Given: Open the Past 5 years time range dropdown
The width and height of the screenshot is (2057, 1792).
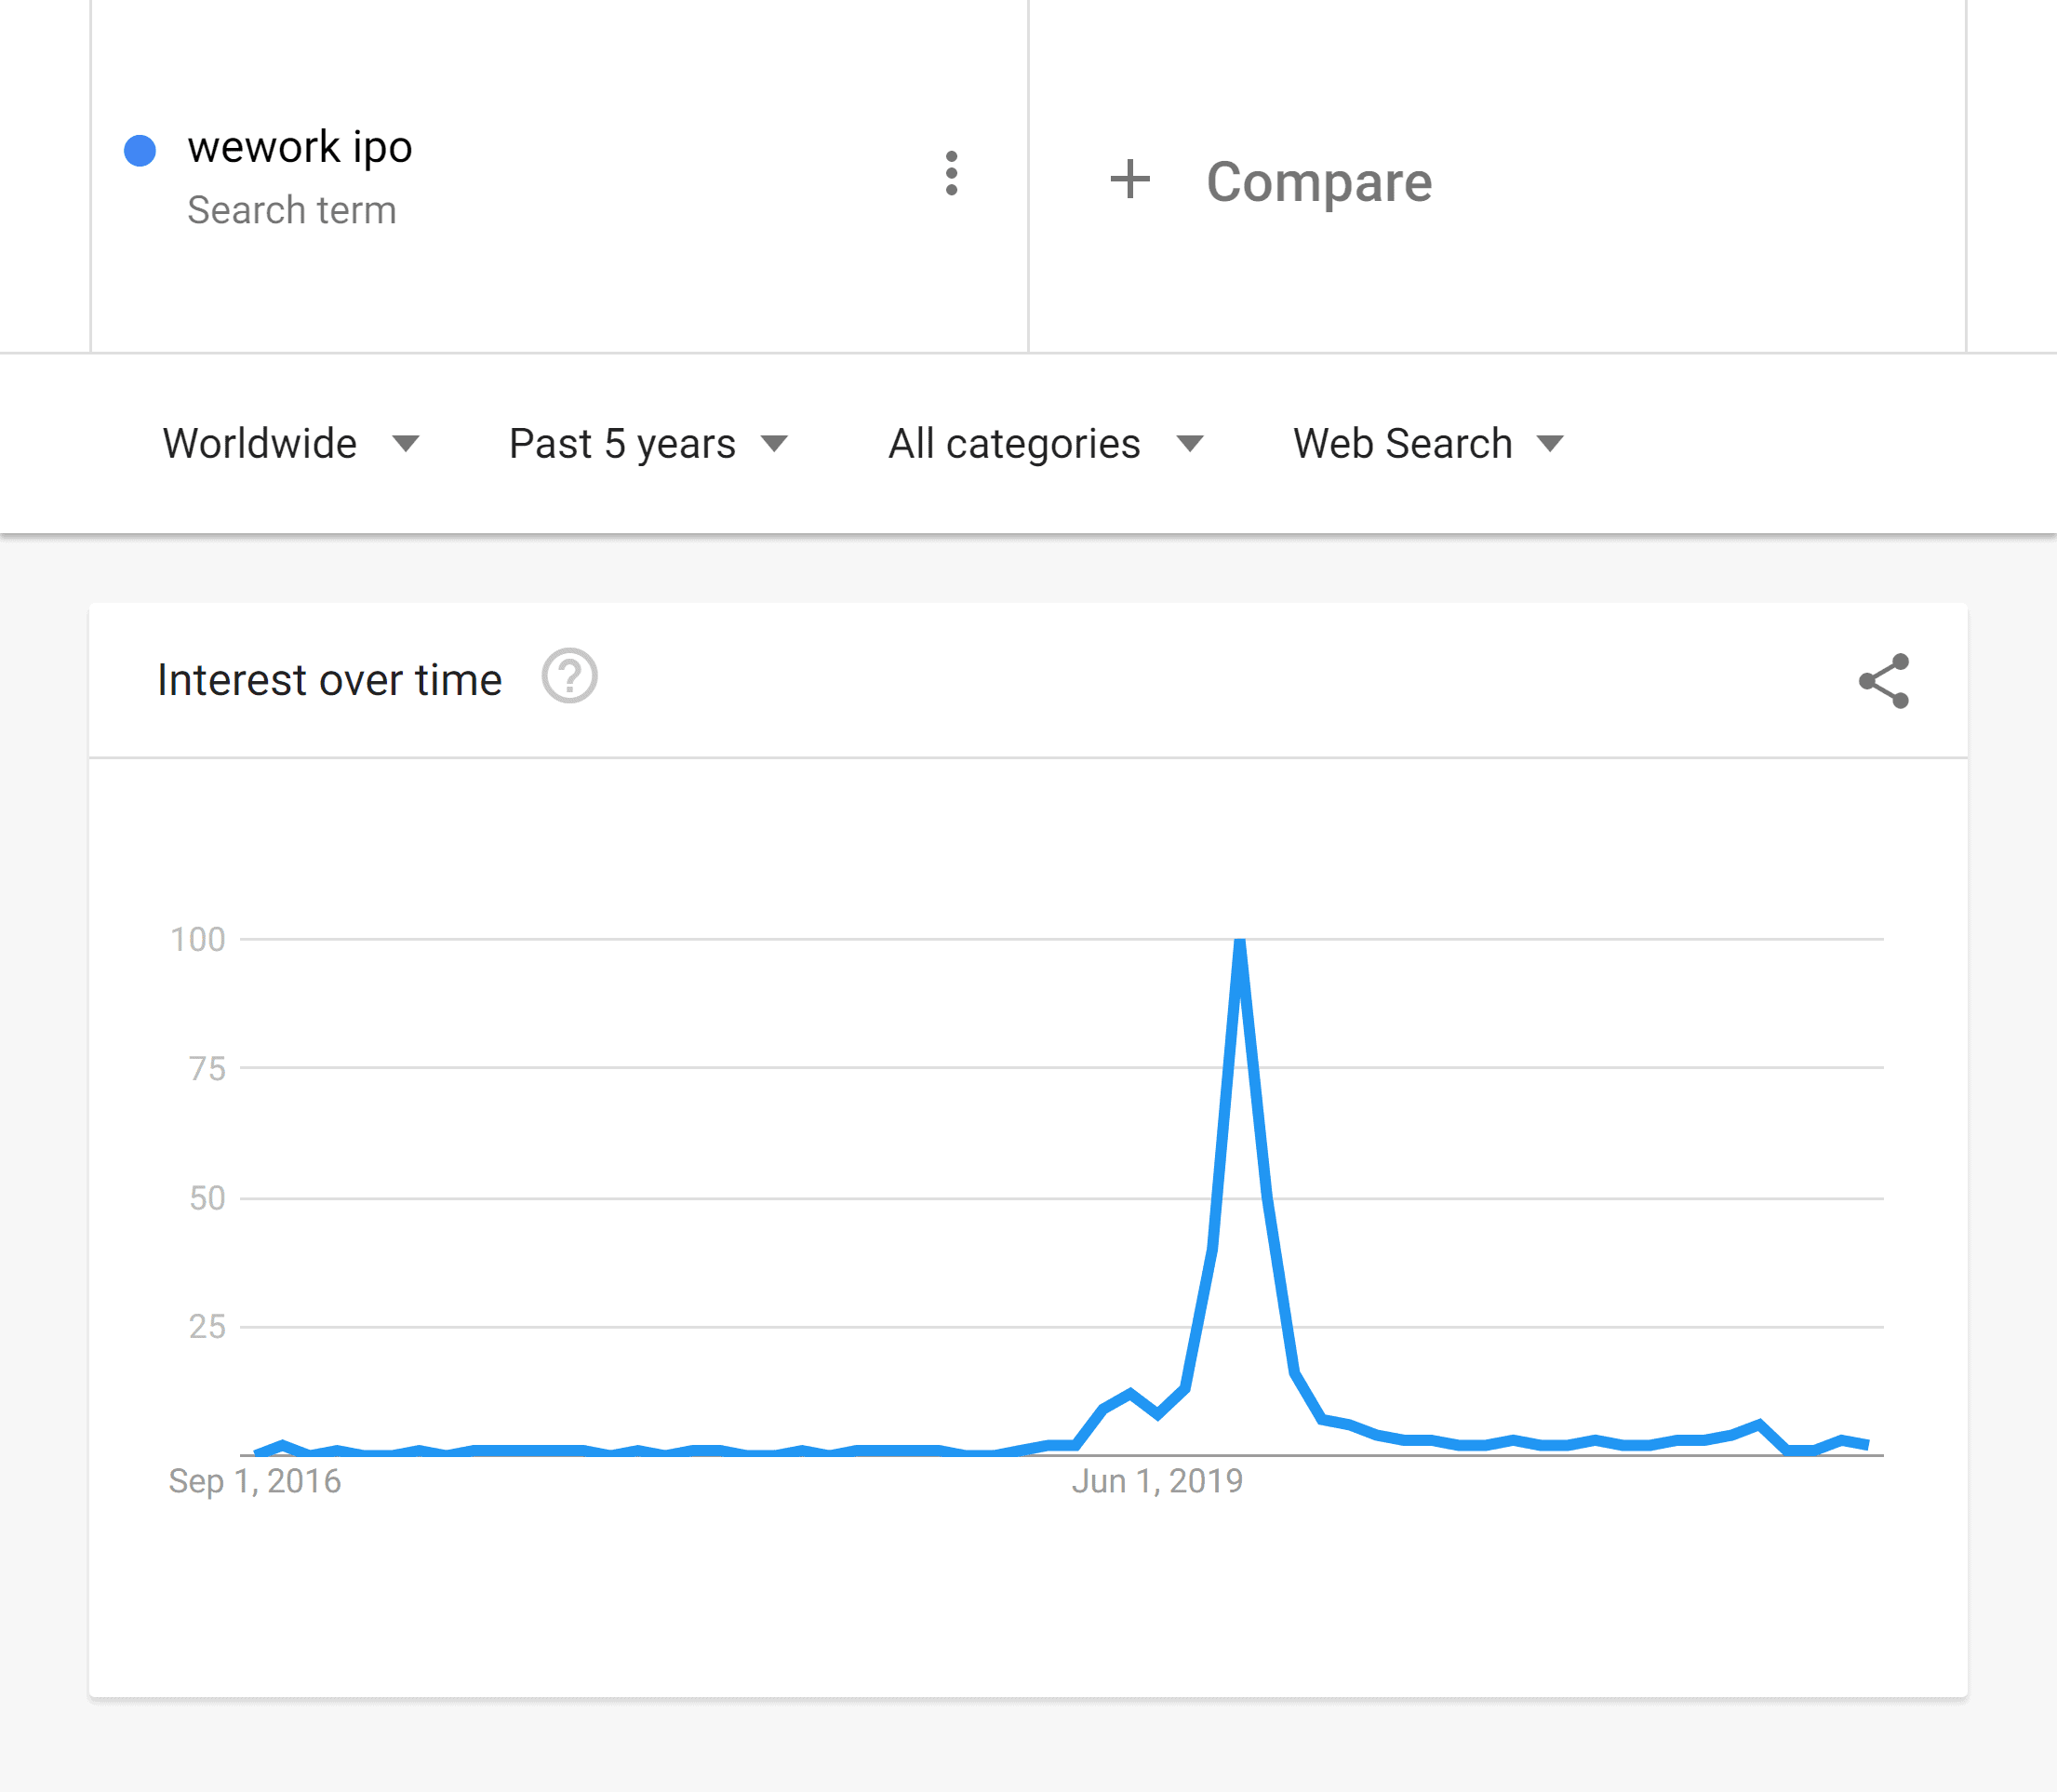Looking at the screenshot, I should tap(649, 443).
